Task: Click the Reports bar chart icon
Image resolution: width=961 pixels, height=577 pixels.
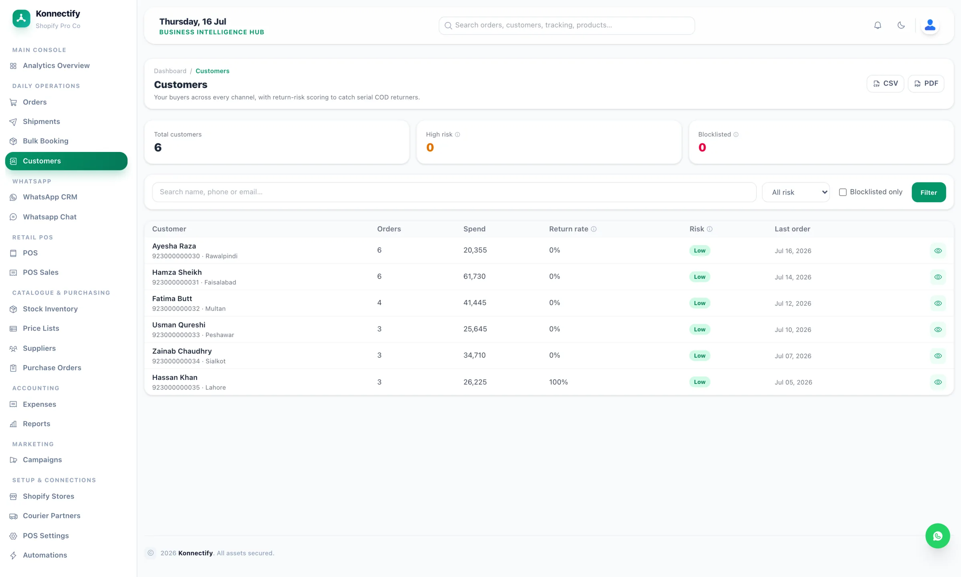Action: [x=13, y=424]
